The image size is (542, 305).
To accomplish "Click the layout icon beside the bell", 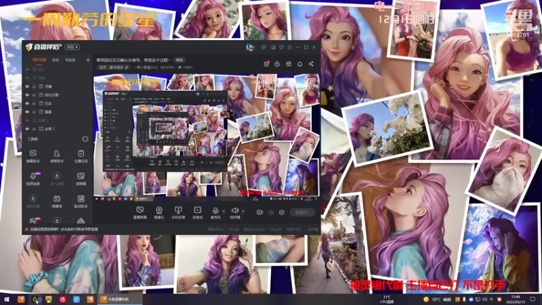I will [289, 64].
